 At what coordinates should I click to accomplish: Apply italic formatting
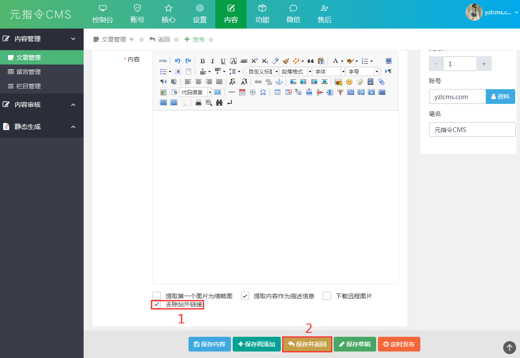213,61
